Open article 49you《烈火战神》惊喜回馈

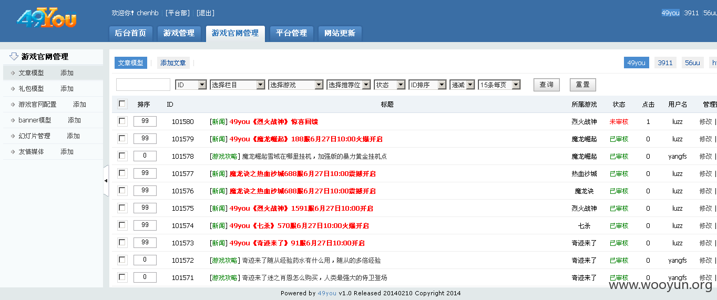(x=274, y=121)
